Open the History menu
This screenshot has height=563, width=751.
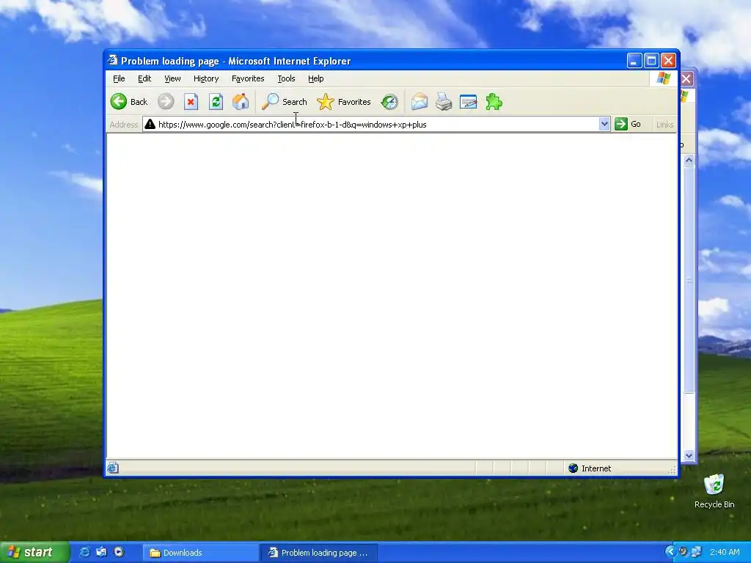[206, 78]
